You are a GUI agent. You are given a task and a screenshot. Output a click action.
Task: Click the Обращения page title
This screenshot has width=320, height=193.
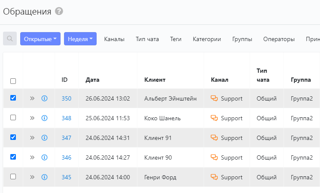coord(27,12)
